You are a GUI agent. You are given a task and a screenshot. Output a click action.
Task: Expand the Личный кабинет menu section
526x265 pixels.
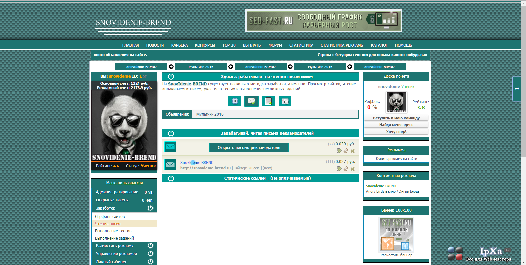tap(150, 262)
